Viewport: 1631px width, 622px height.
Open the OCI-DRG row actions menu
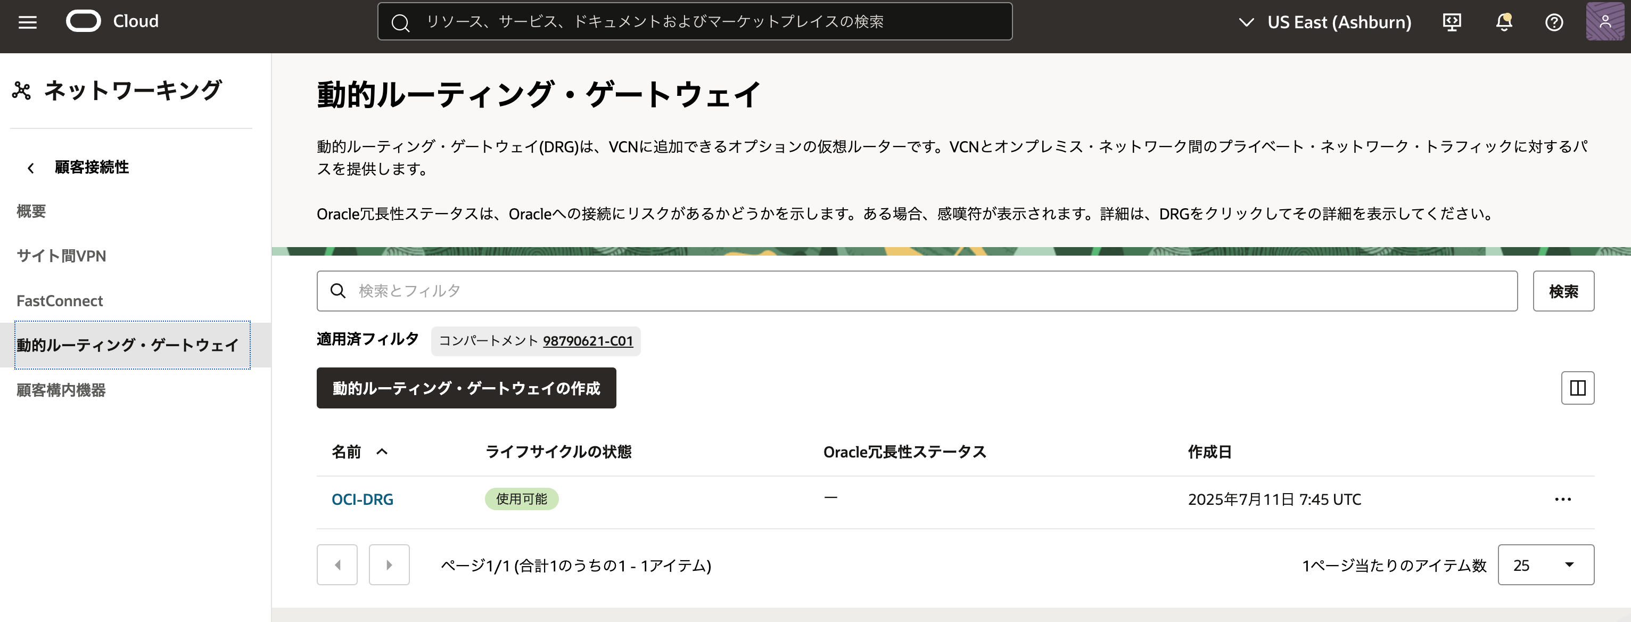(1563, 499)
